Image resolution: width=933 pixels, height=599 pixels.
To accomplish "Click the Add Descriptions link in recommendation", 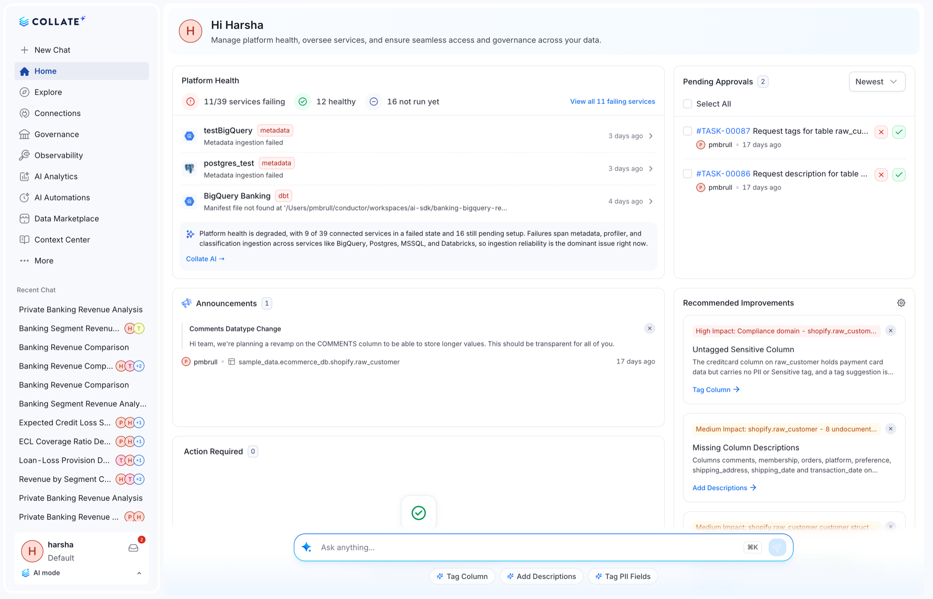I will [724, 488].
